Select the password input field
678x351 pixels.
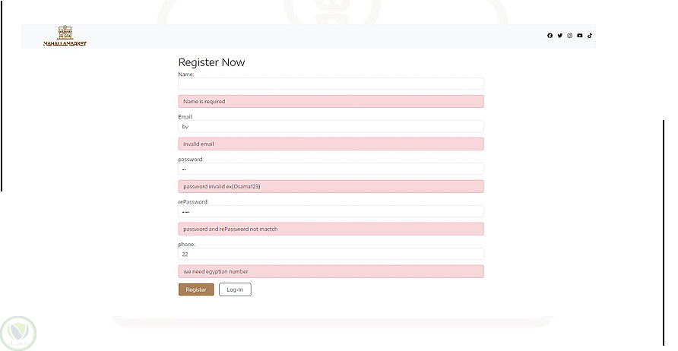pos(331,169)
